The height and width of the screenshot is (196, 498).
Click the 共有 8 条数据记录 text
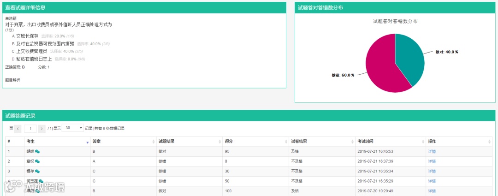click(x=110, y=129)
